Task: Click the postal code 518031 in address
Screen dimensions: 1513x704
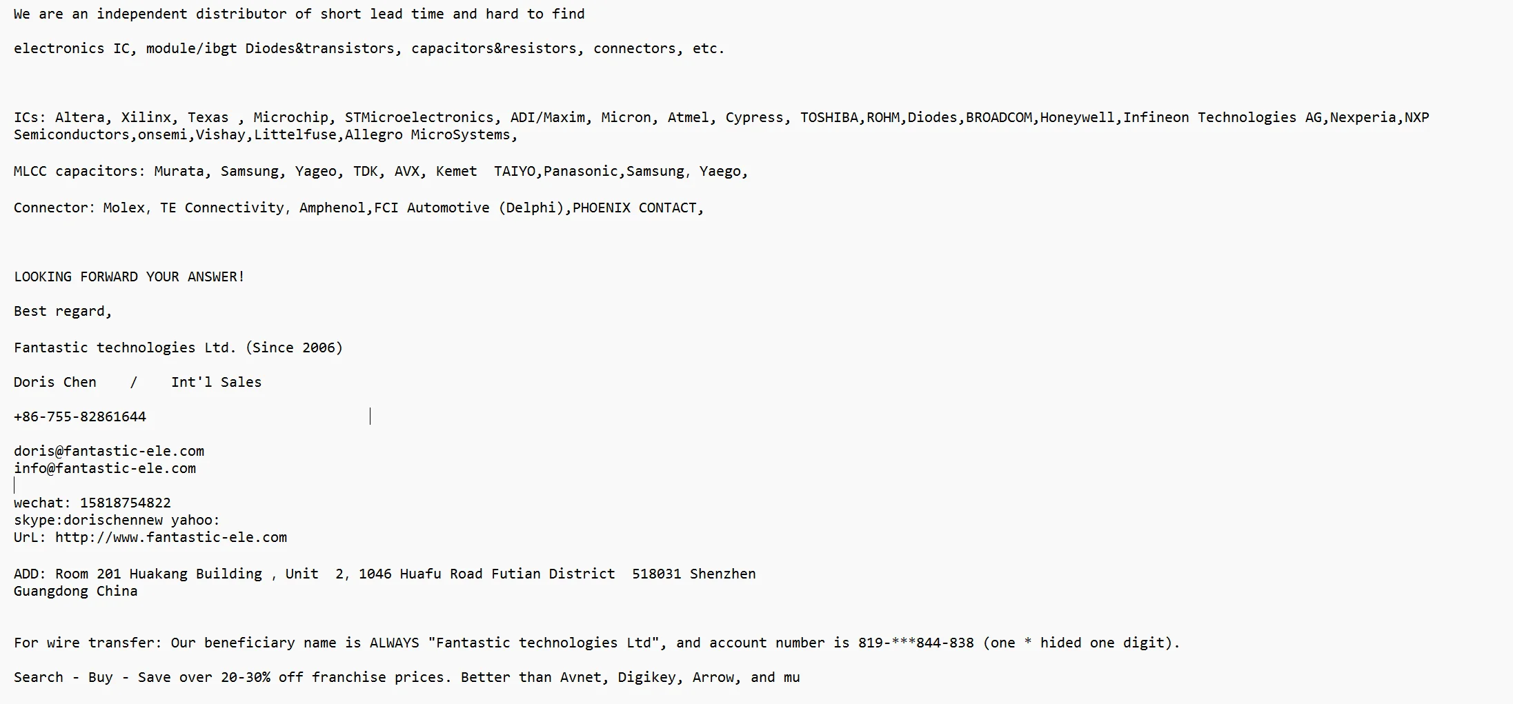Action: pos(656,574)
